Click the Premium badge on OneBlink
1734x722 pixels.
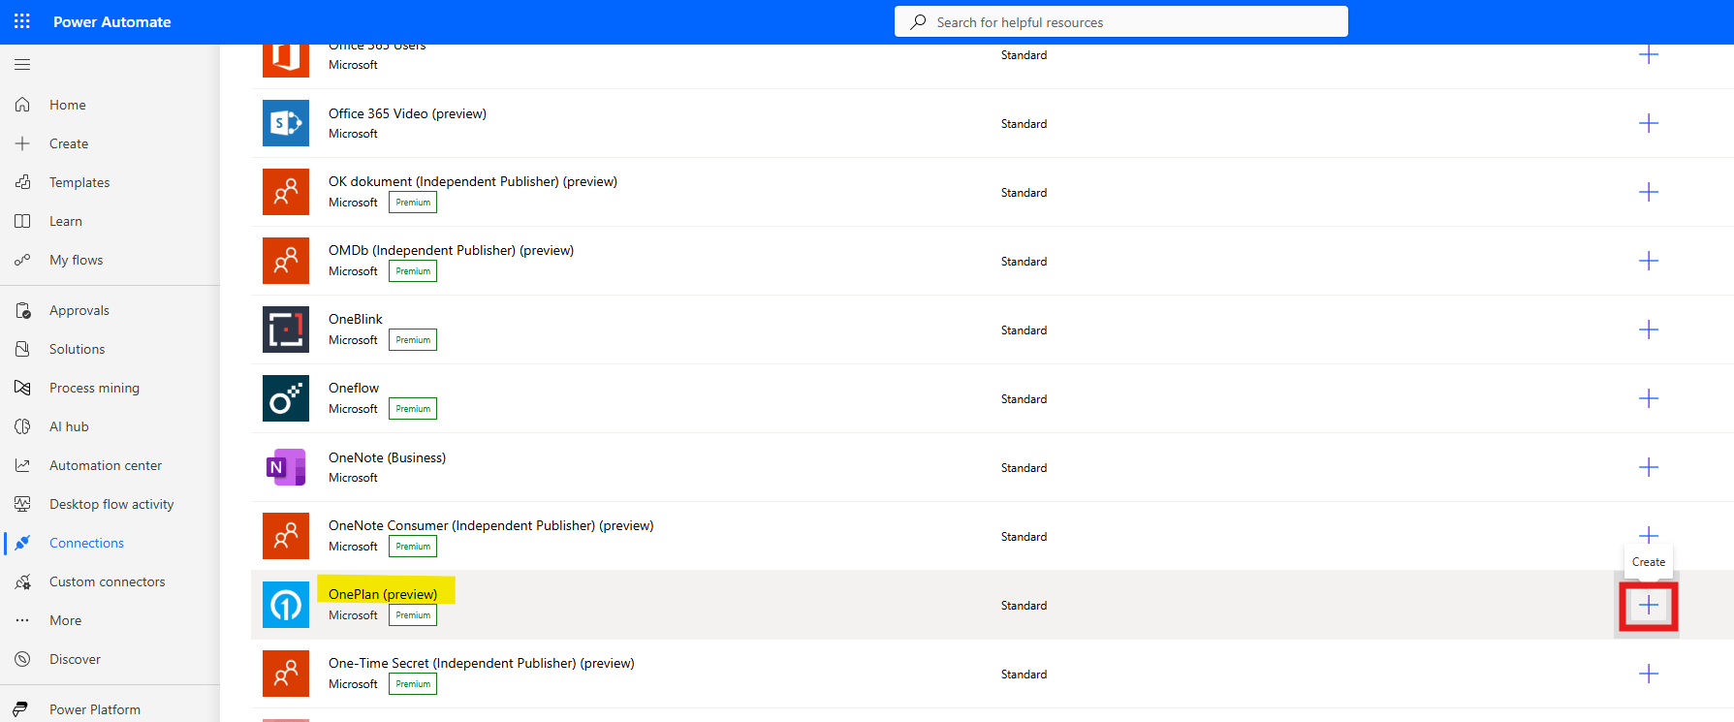[413, 340]
